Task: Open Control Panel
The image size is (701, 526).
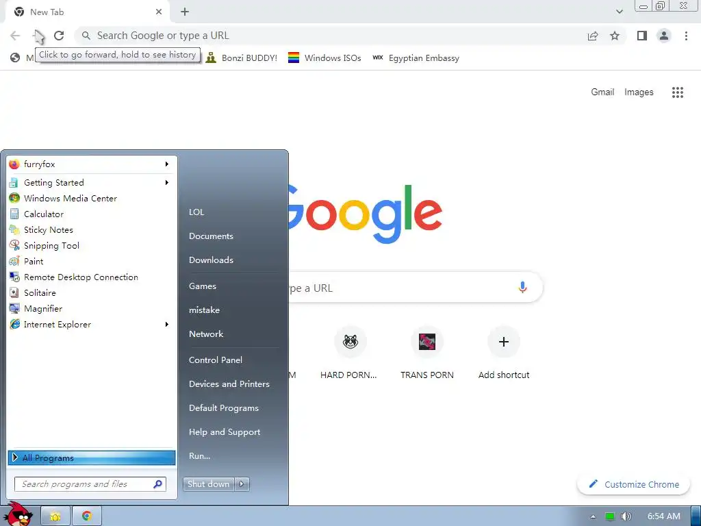Action: tap(216, 360)
